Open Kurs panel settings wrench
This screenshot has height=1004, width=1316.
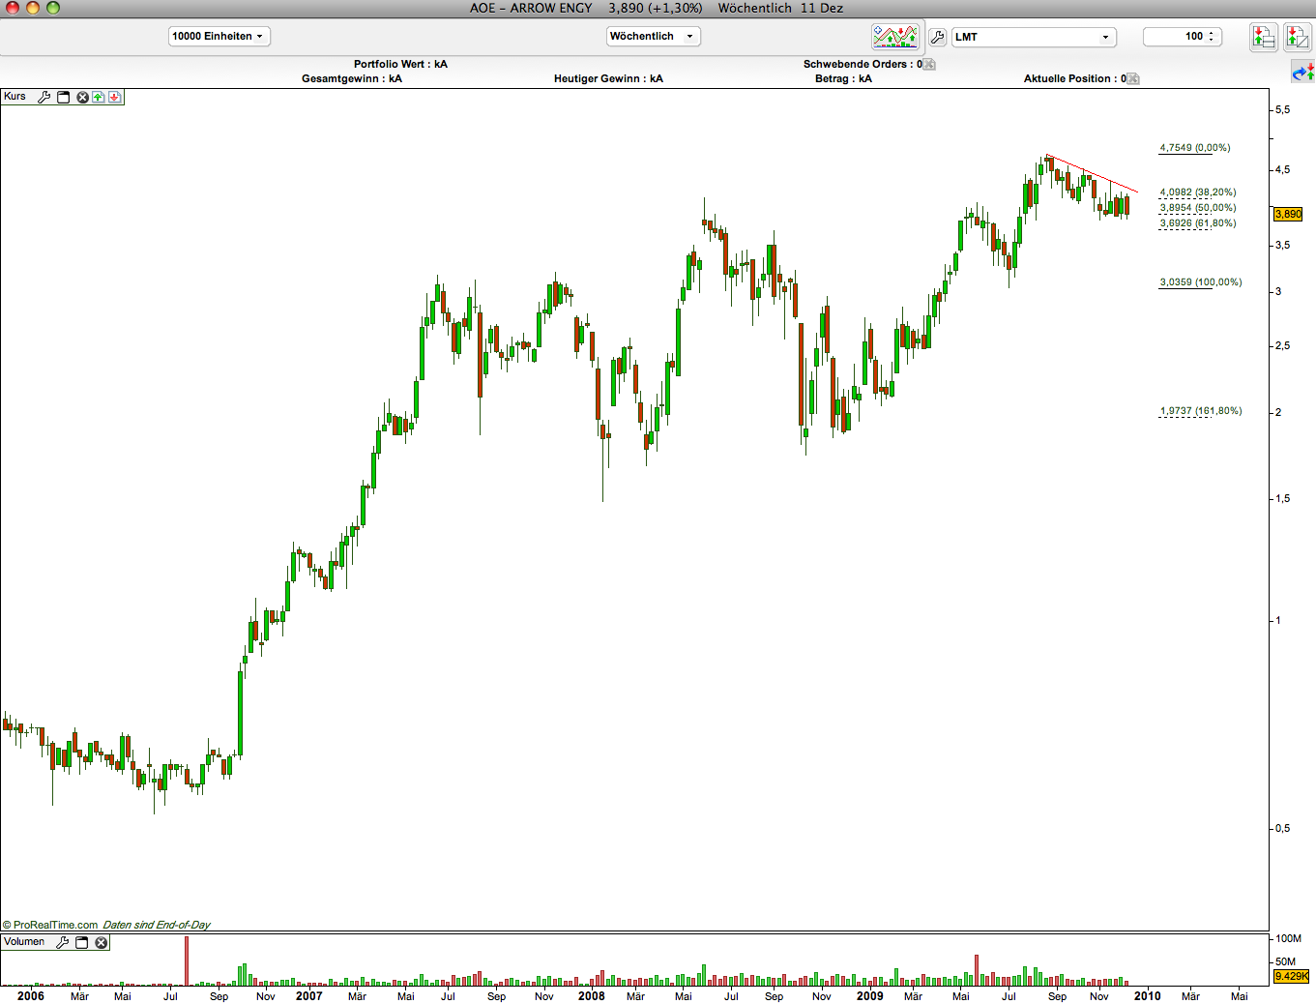pos(44,97)
